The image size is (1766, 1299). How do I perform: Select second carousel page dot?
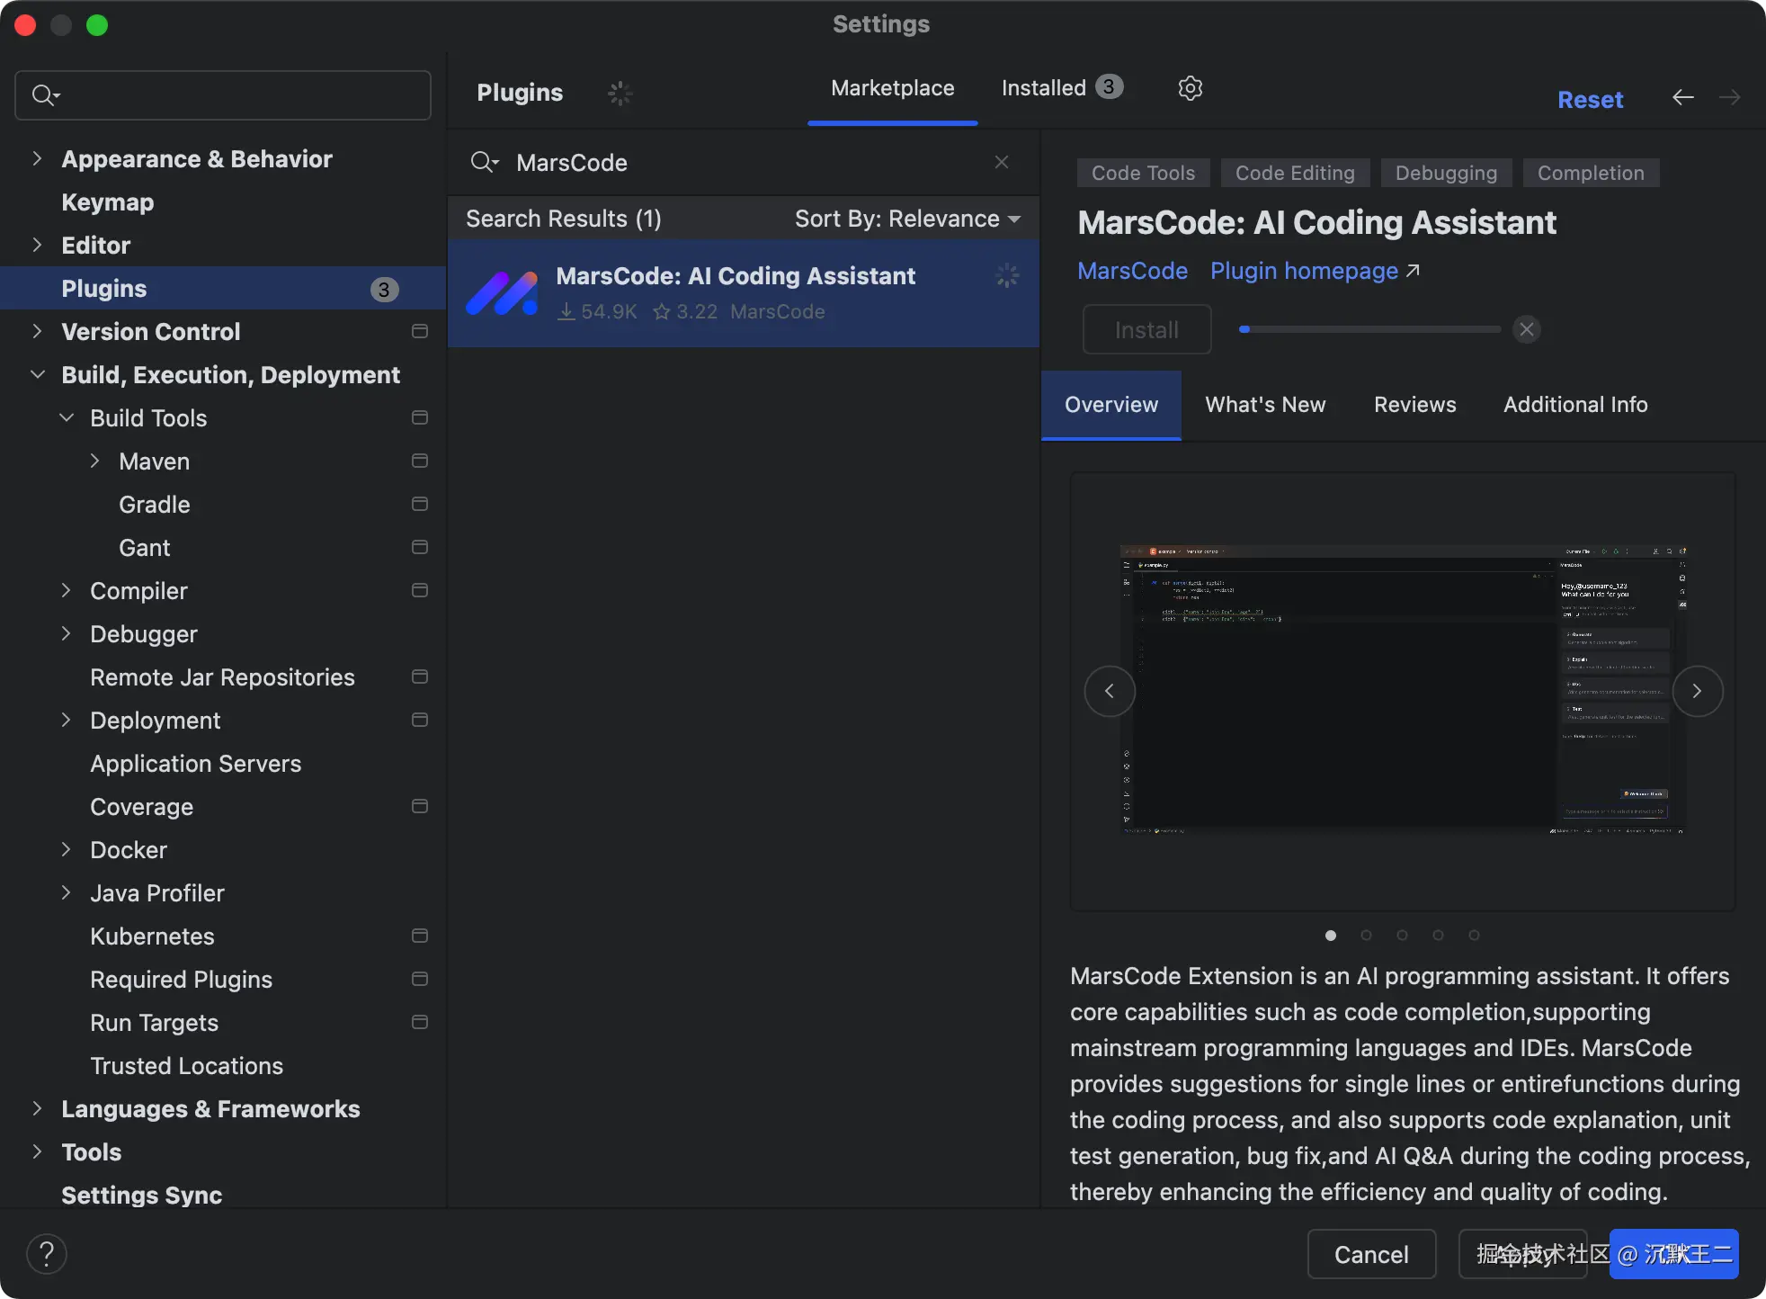1366,935
